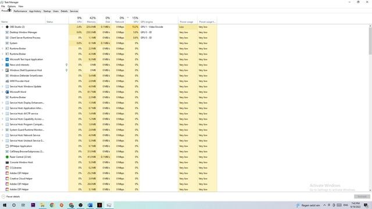Open the notification center icon

click(366, 205)
